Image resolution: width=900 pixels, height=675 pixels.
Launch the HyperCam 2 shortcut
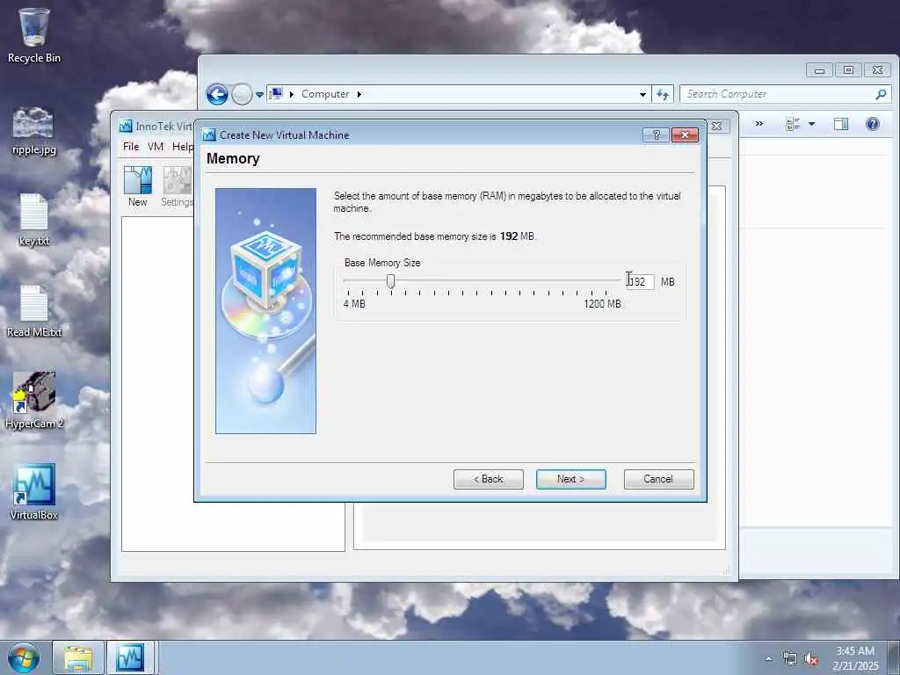click(34, 400)
